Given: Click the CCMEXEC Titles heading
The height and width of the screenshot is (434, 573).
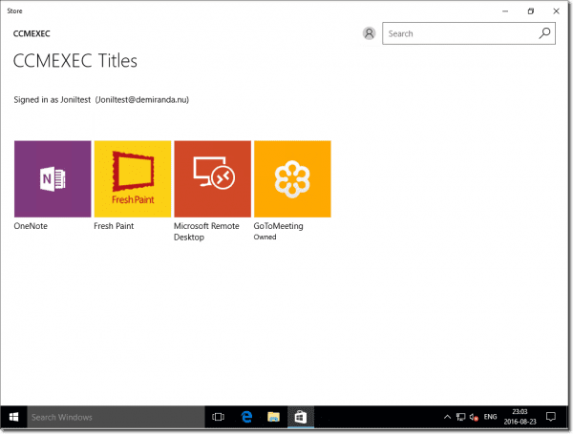Looking at the screenshot, I should (x=75, y=61).
